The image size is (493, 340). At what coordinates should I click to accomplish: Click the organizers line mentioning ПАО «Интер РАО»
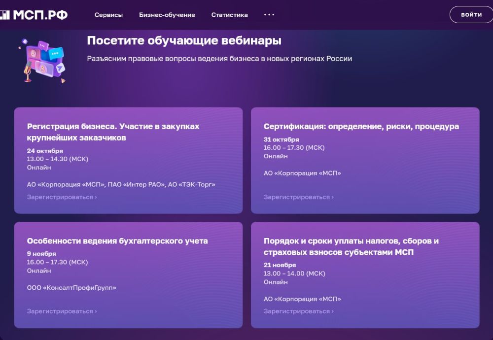121,184
